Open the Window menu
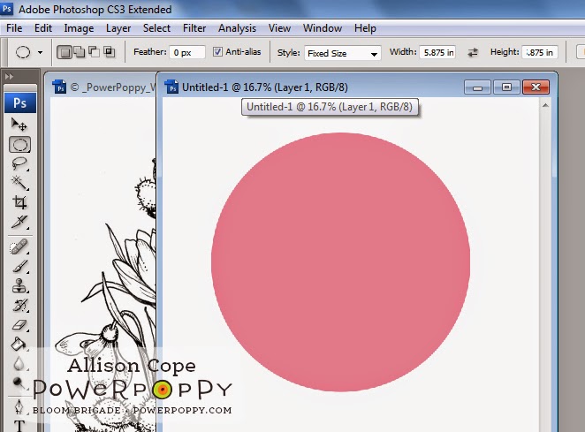The height and width of the screenshot is (432, 585). (x=323, y=28)
